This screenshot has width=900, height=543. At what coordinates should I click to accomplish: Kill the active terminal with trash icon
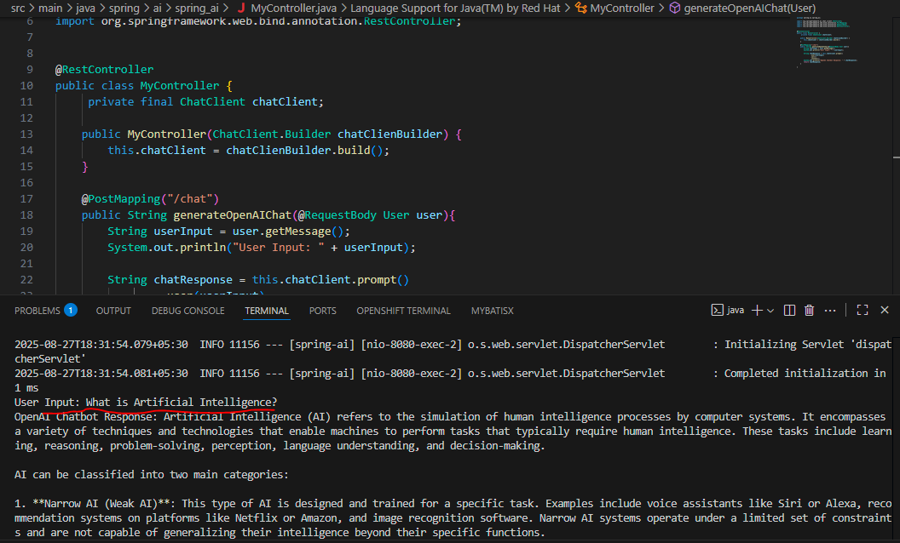point(809,310)
